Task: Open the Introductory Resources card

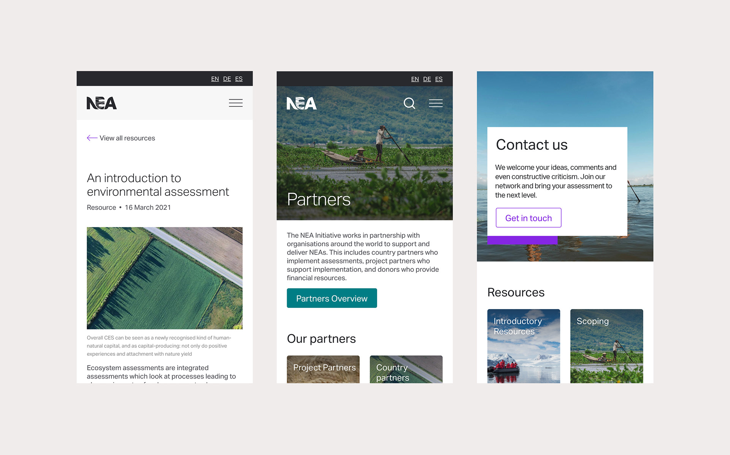Action: 524,346
